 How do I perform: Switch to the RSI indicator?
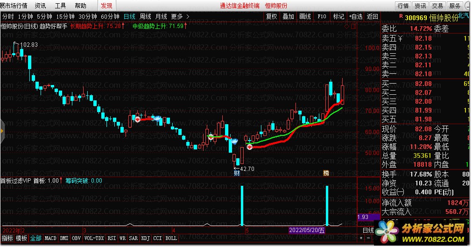(x=112, y=238)
